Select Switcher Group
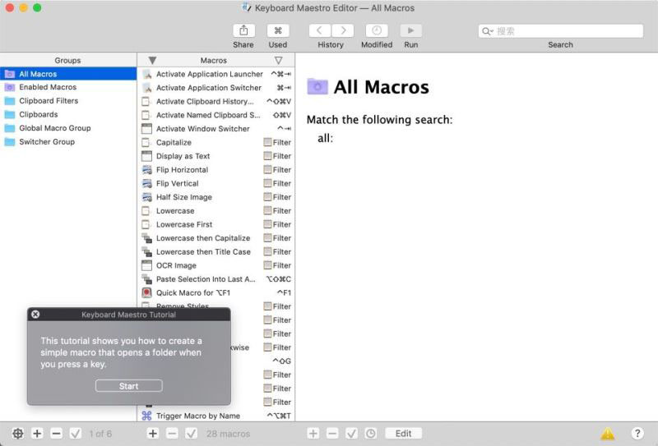Viewport: 658px width, 446px height. (x=68, y=142)
